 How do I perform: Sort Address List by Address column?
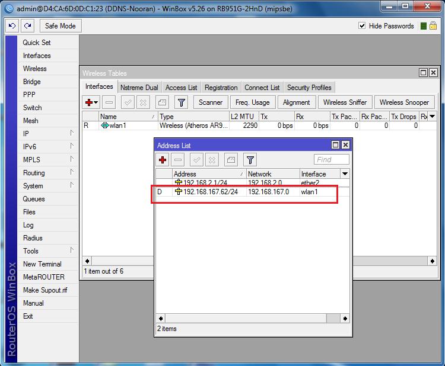coord(209,174)
